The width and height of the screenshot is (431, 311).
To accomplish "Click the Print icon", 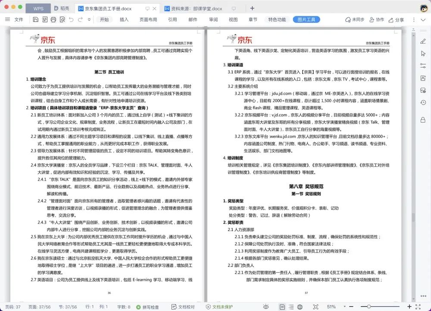I will pos(53,19).
